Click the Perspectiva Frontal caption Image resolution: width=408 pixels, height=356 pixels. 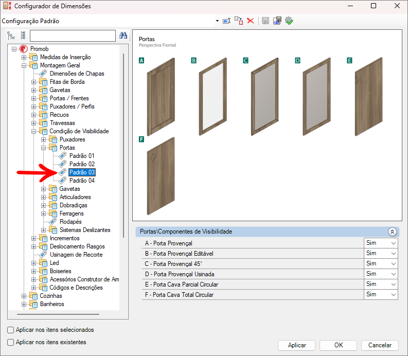(x=157, y=45)
